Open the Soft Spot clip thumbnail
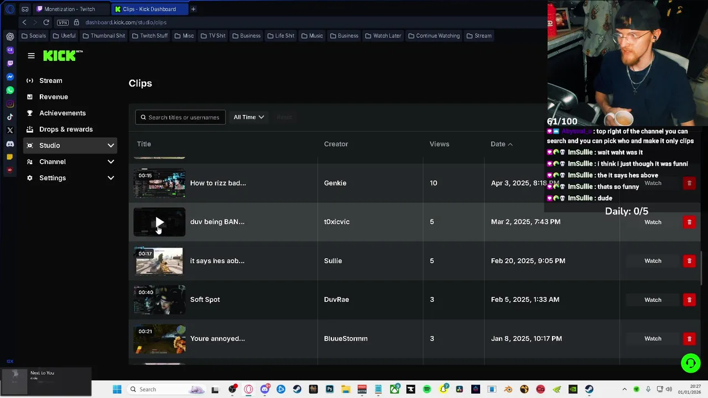The width and height of the screenshot is (708, 398). [x=159, y=300]
